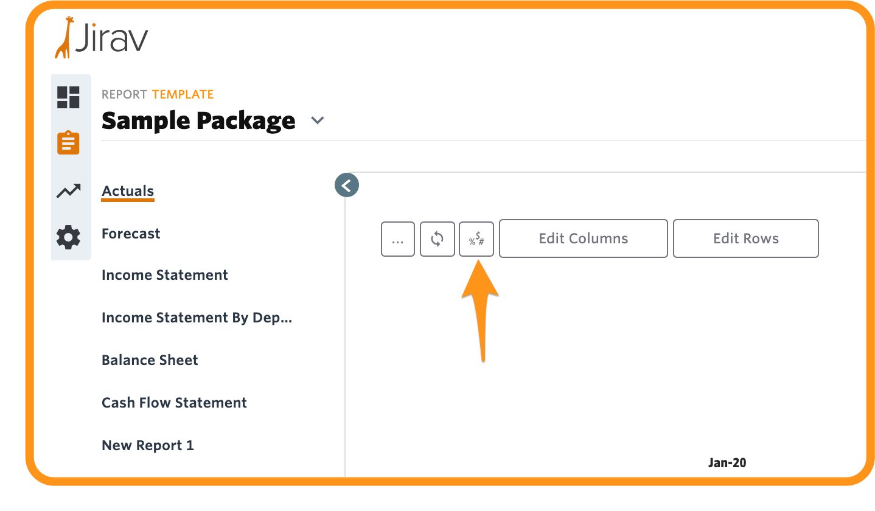
Task: Click the Jan-20 column header
Action: point(727,463)
